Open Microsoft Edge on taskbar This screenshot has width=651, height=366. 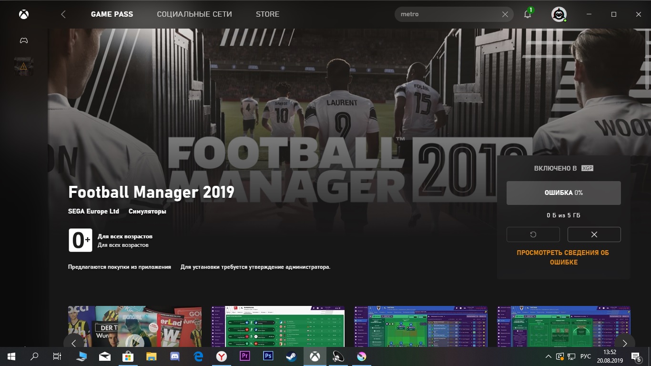[x=198, y=356]
